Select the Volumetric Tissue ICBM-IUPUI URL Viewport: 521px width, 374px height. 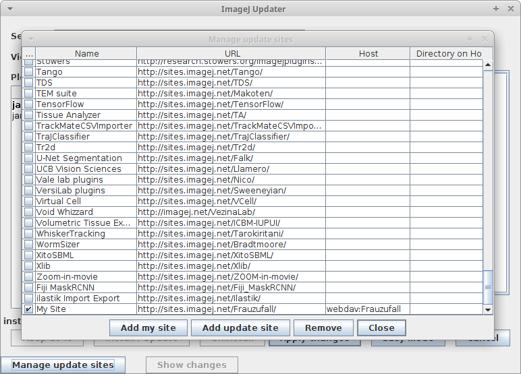(231, 222)
